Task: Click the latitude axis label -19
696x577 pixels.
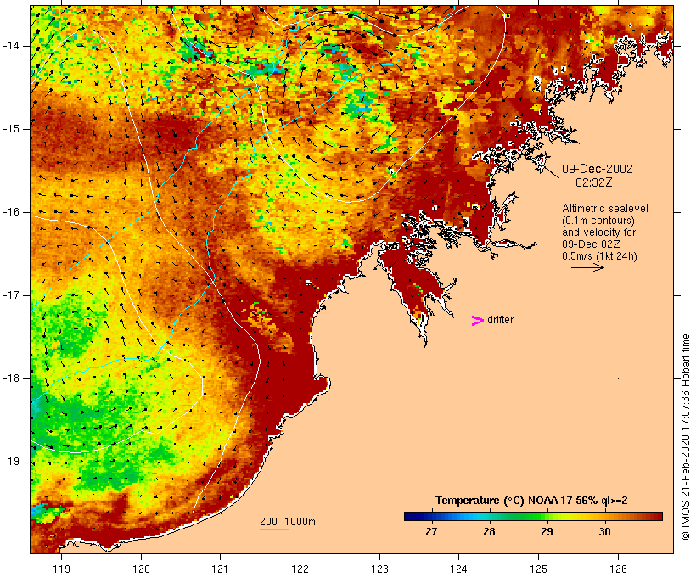Action: [x=11, y=462]
